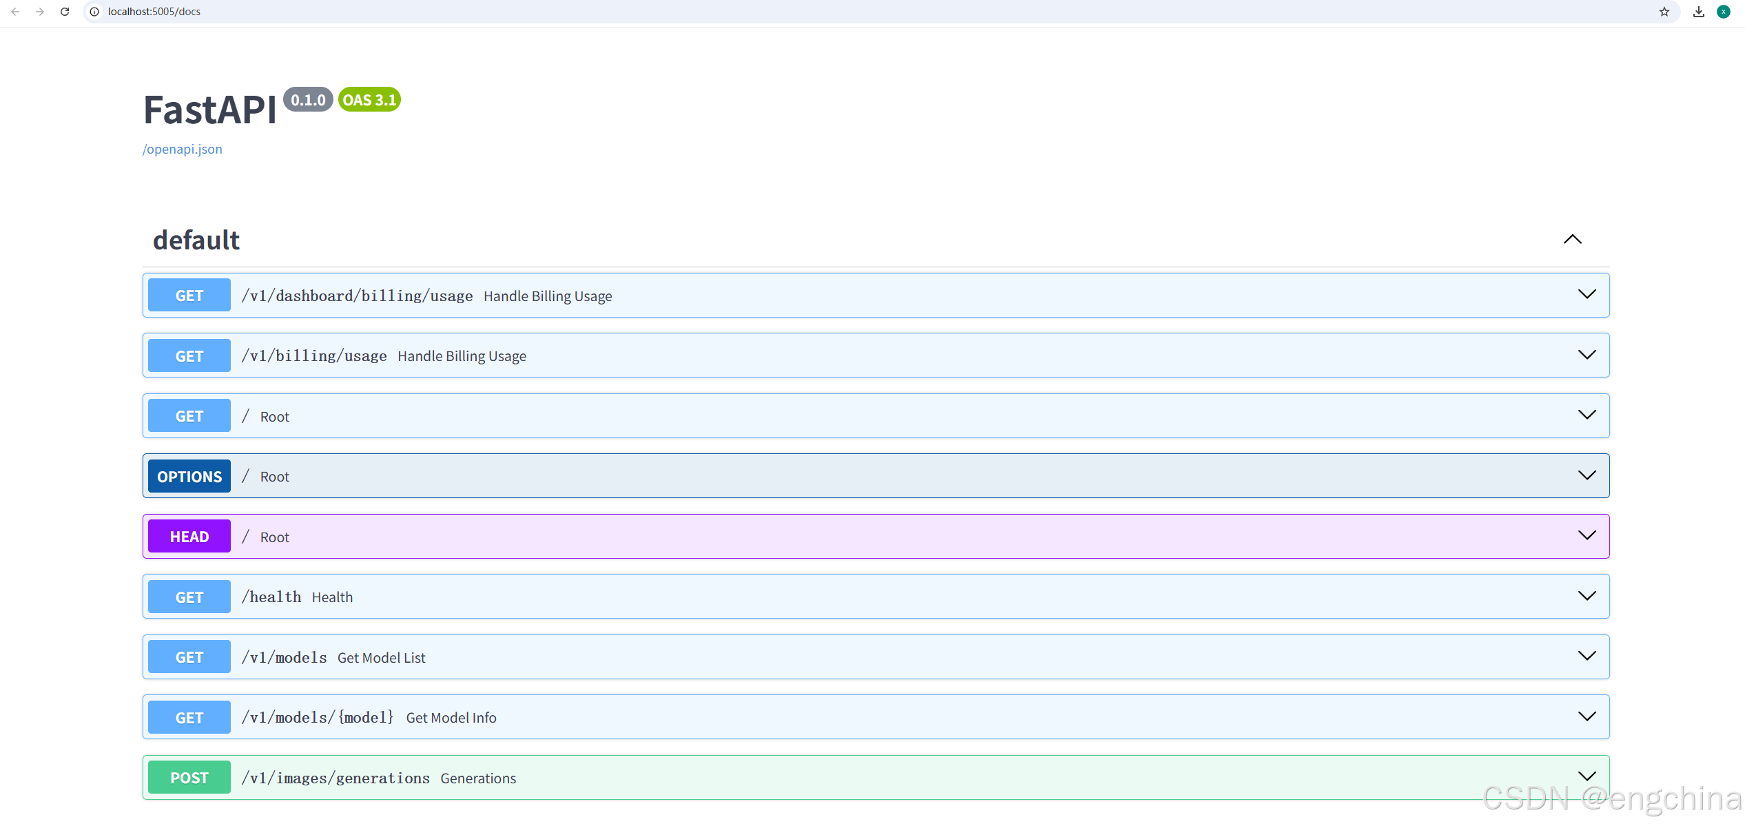Image resolution: width=1745 pixels, height=826 pixels.
Task: Expand the GET /v1/models row chevron
Action: pos(1587,657)
